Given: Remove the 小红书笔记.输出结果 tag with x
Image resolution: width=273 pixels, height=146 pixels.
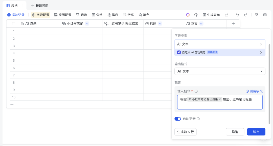Looking at the screenshot, I should point(220,99).
